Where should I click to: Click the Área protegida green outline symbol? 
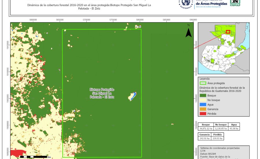(203, 83)
